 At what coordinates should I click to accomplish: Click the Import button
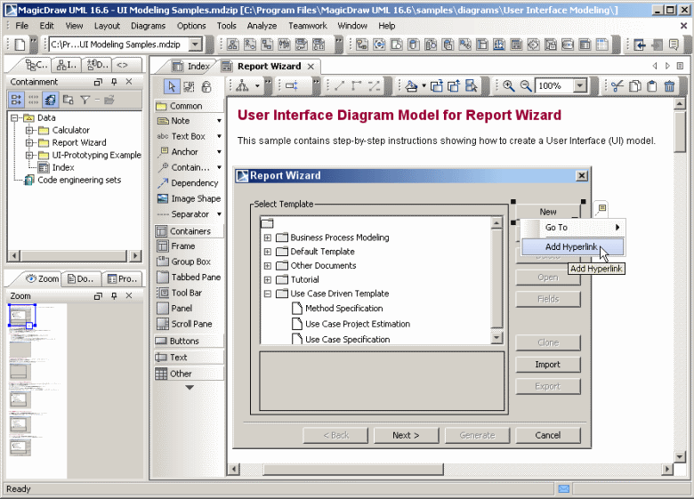coord(548,365)
